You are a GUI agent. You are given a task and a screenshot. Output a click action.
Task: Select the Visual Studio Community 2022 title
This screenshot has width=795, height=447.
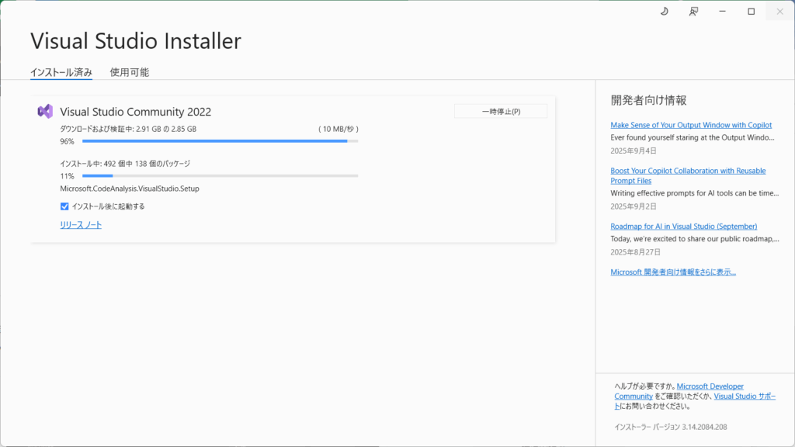[x=135, y=112]
